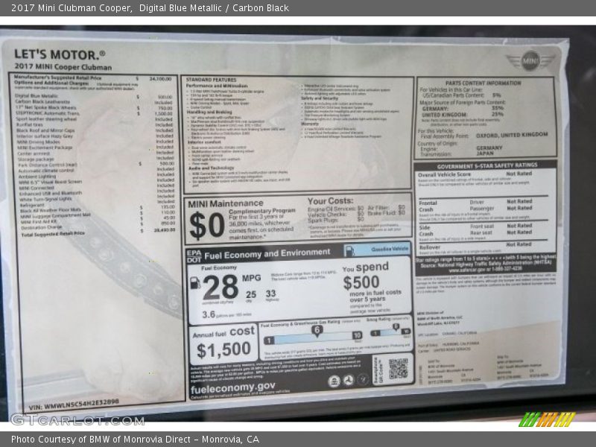Click the 25 city MPG value
596x447 pixels.
coord(251,294)
